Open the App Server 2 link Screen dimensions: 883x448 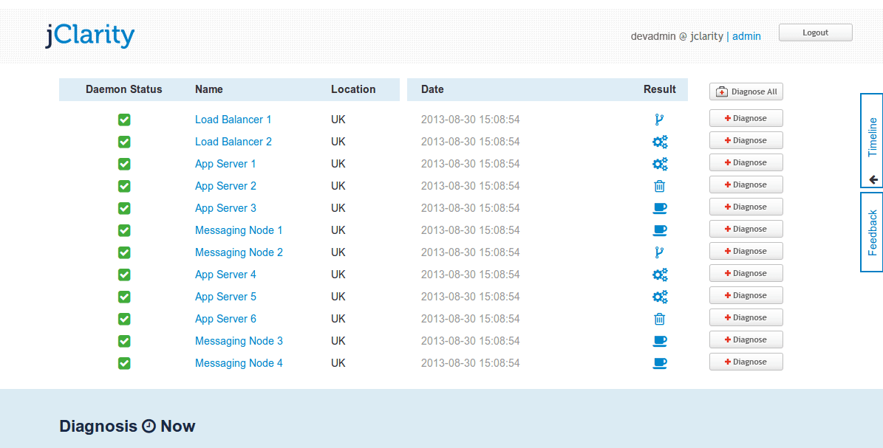[x=225, y=186]
